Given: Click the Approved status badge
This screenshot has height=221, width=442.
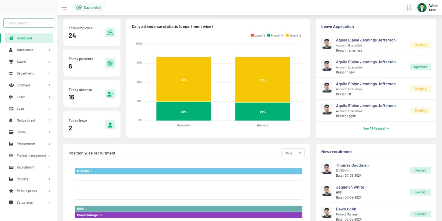Looking at the screenshot, I should pyautogui.click(x=420, y=67).
